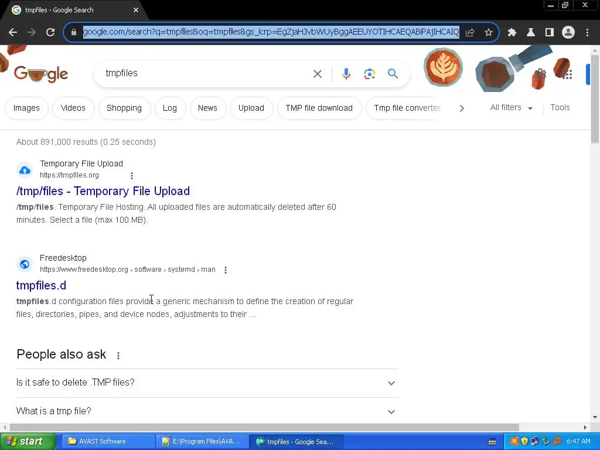Click the https://tmpfiles.org URL text
This screenshot has width=600, height=450.
point(69,175)
